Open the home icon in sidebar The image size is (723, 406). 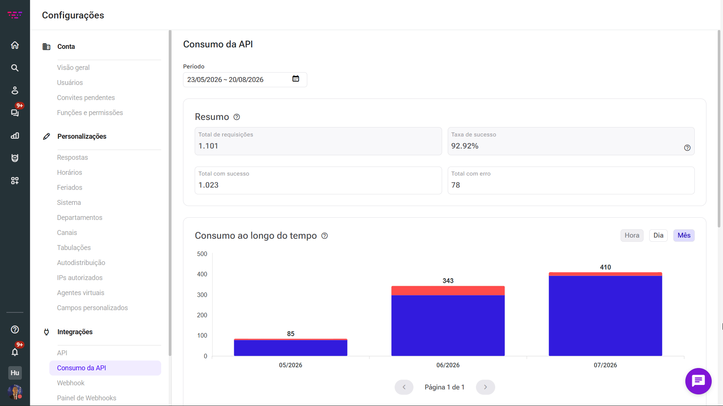tap(15, 45)
